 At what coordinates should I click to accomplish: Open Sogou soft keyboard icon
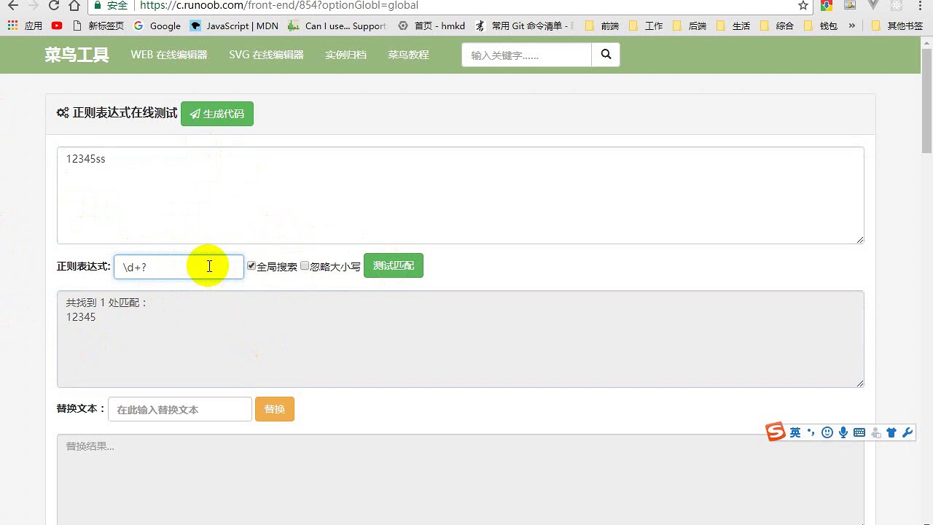click(x=859, y=432)
